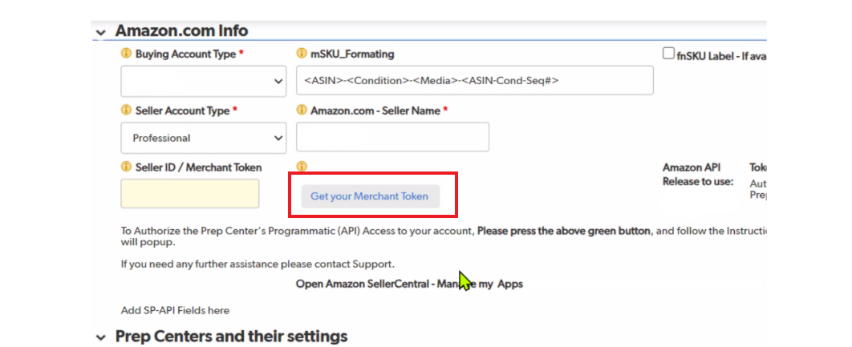Toggle the fnSKU Label checkbox
The width and height of the screenshot is (852, 347).
pos(668,53)
